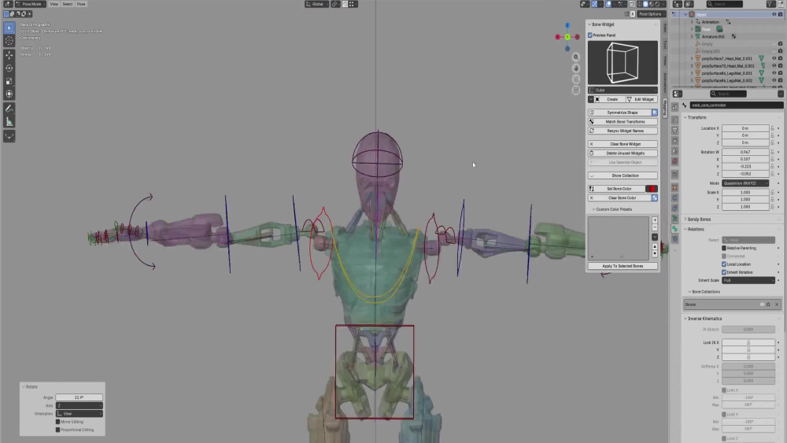Toggle orthographic grid icon in viewport
Screen dimensions: 787x443
tap(576, 90)
